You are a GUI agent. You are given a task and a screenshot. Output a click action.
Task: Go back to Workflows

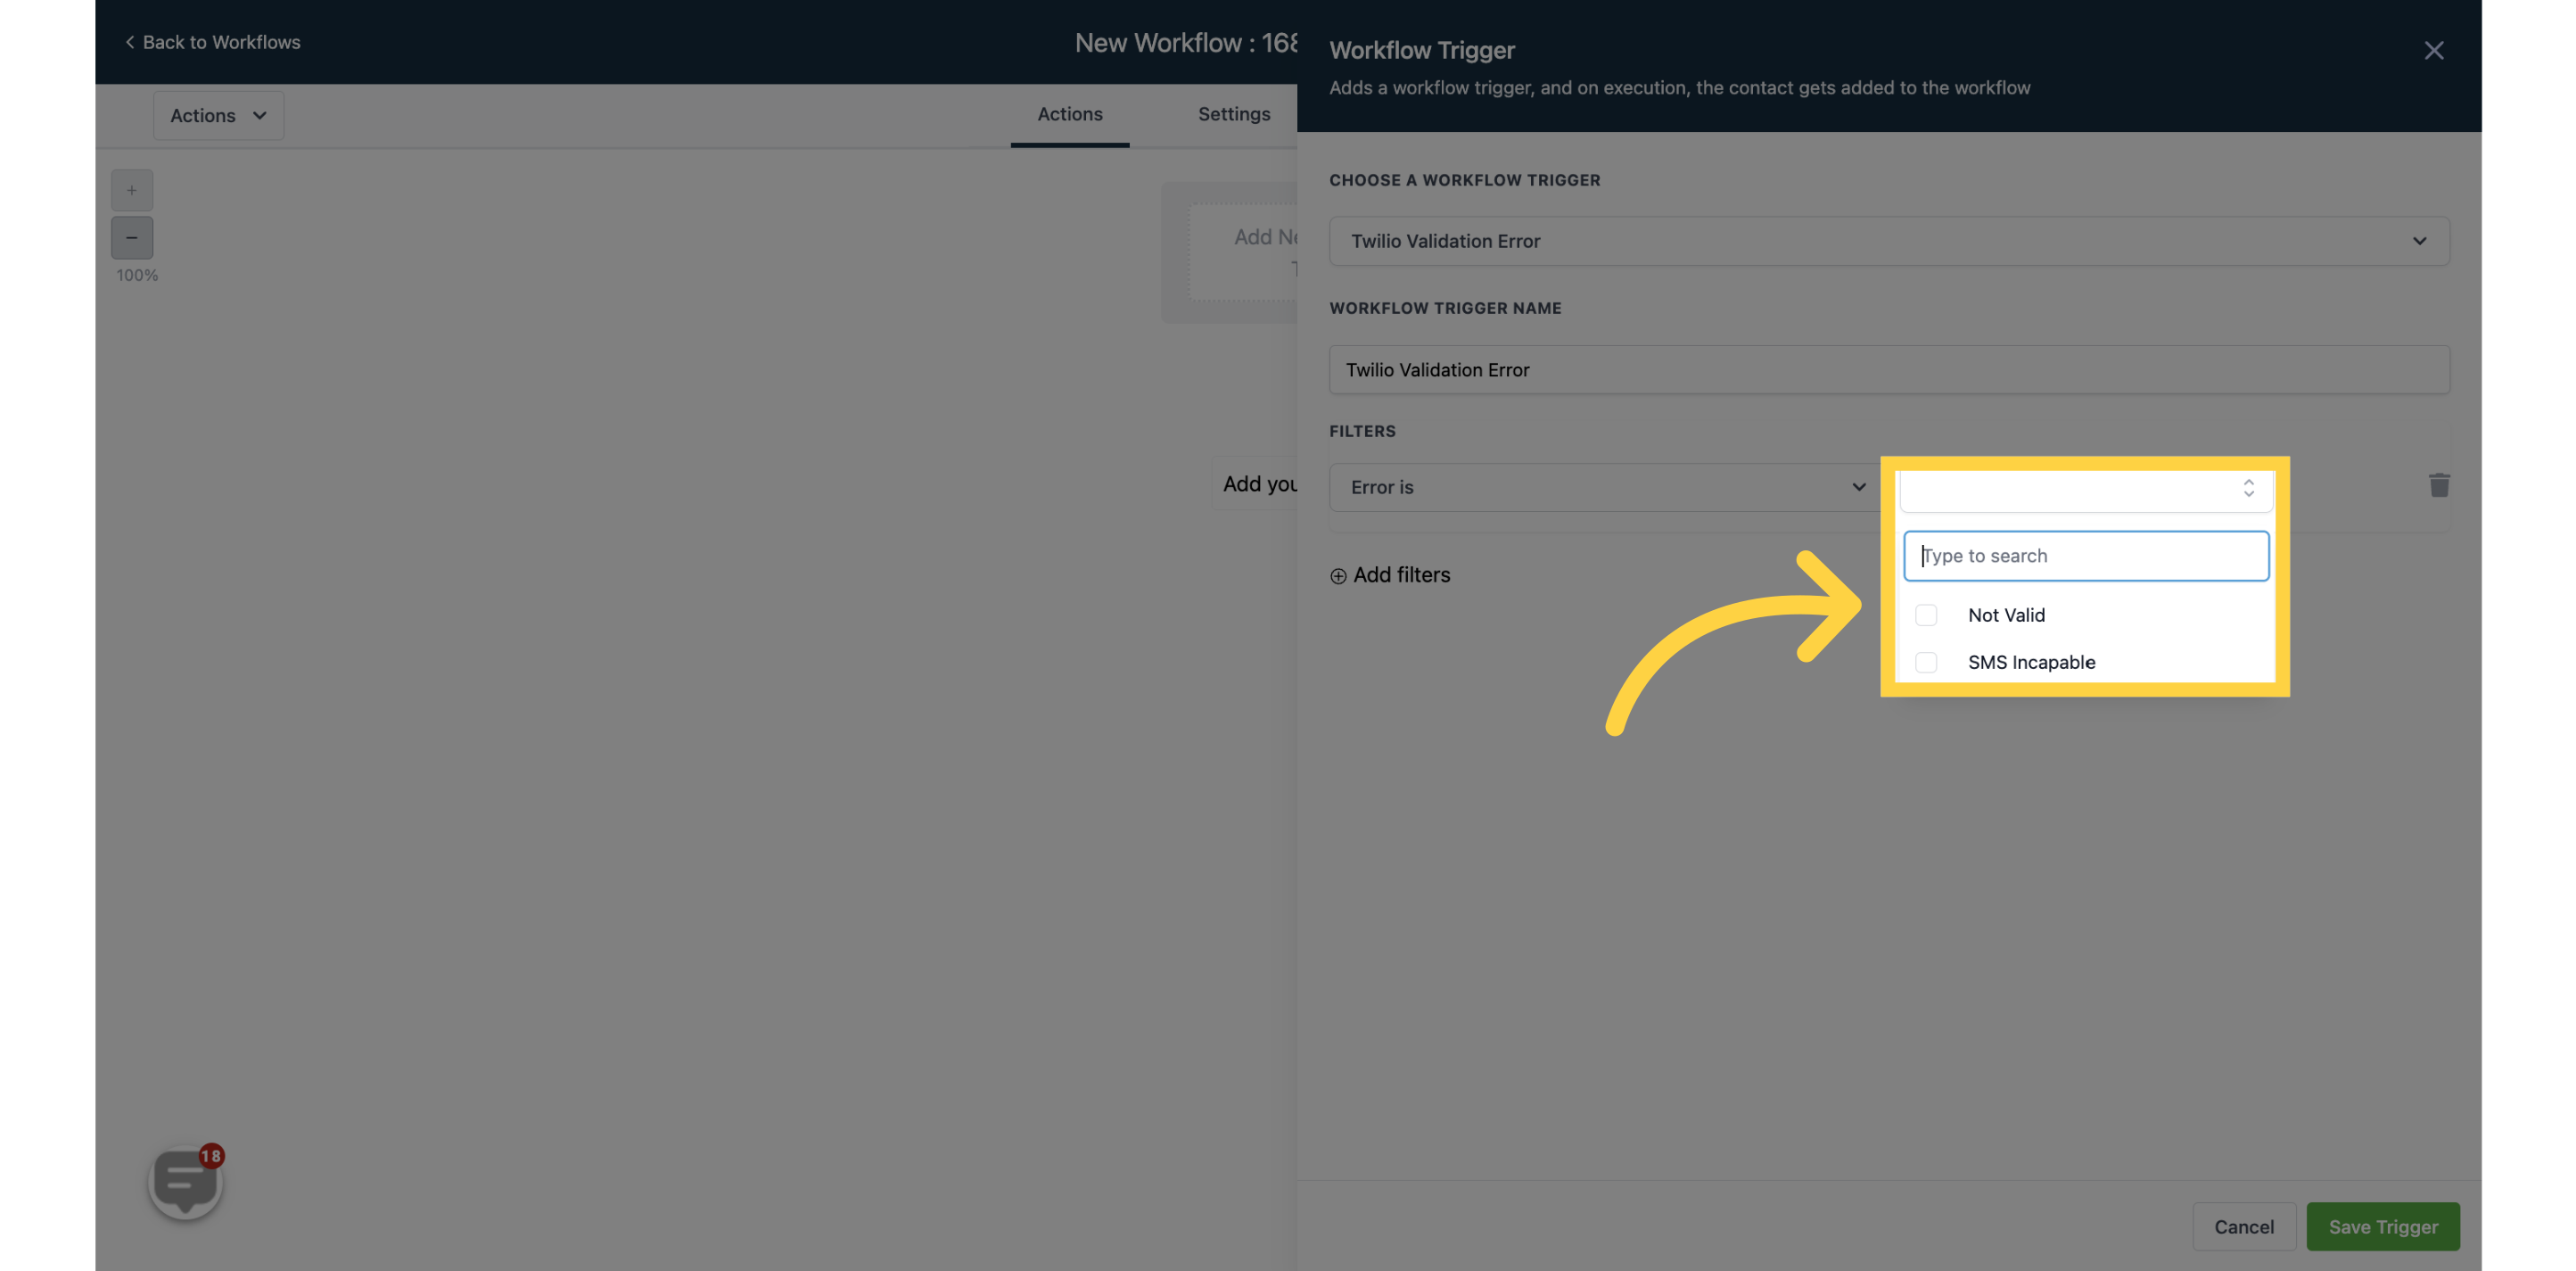point(212,42)
